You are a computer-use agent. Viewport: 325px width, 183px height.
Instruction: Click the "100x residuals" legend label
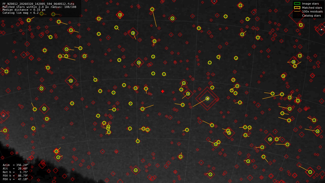(x=312, y=11)
